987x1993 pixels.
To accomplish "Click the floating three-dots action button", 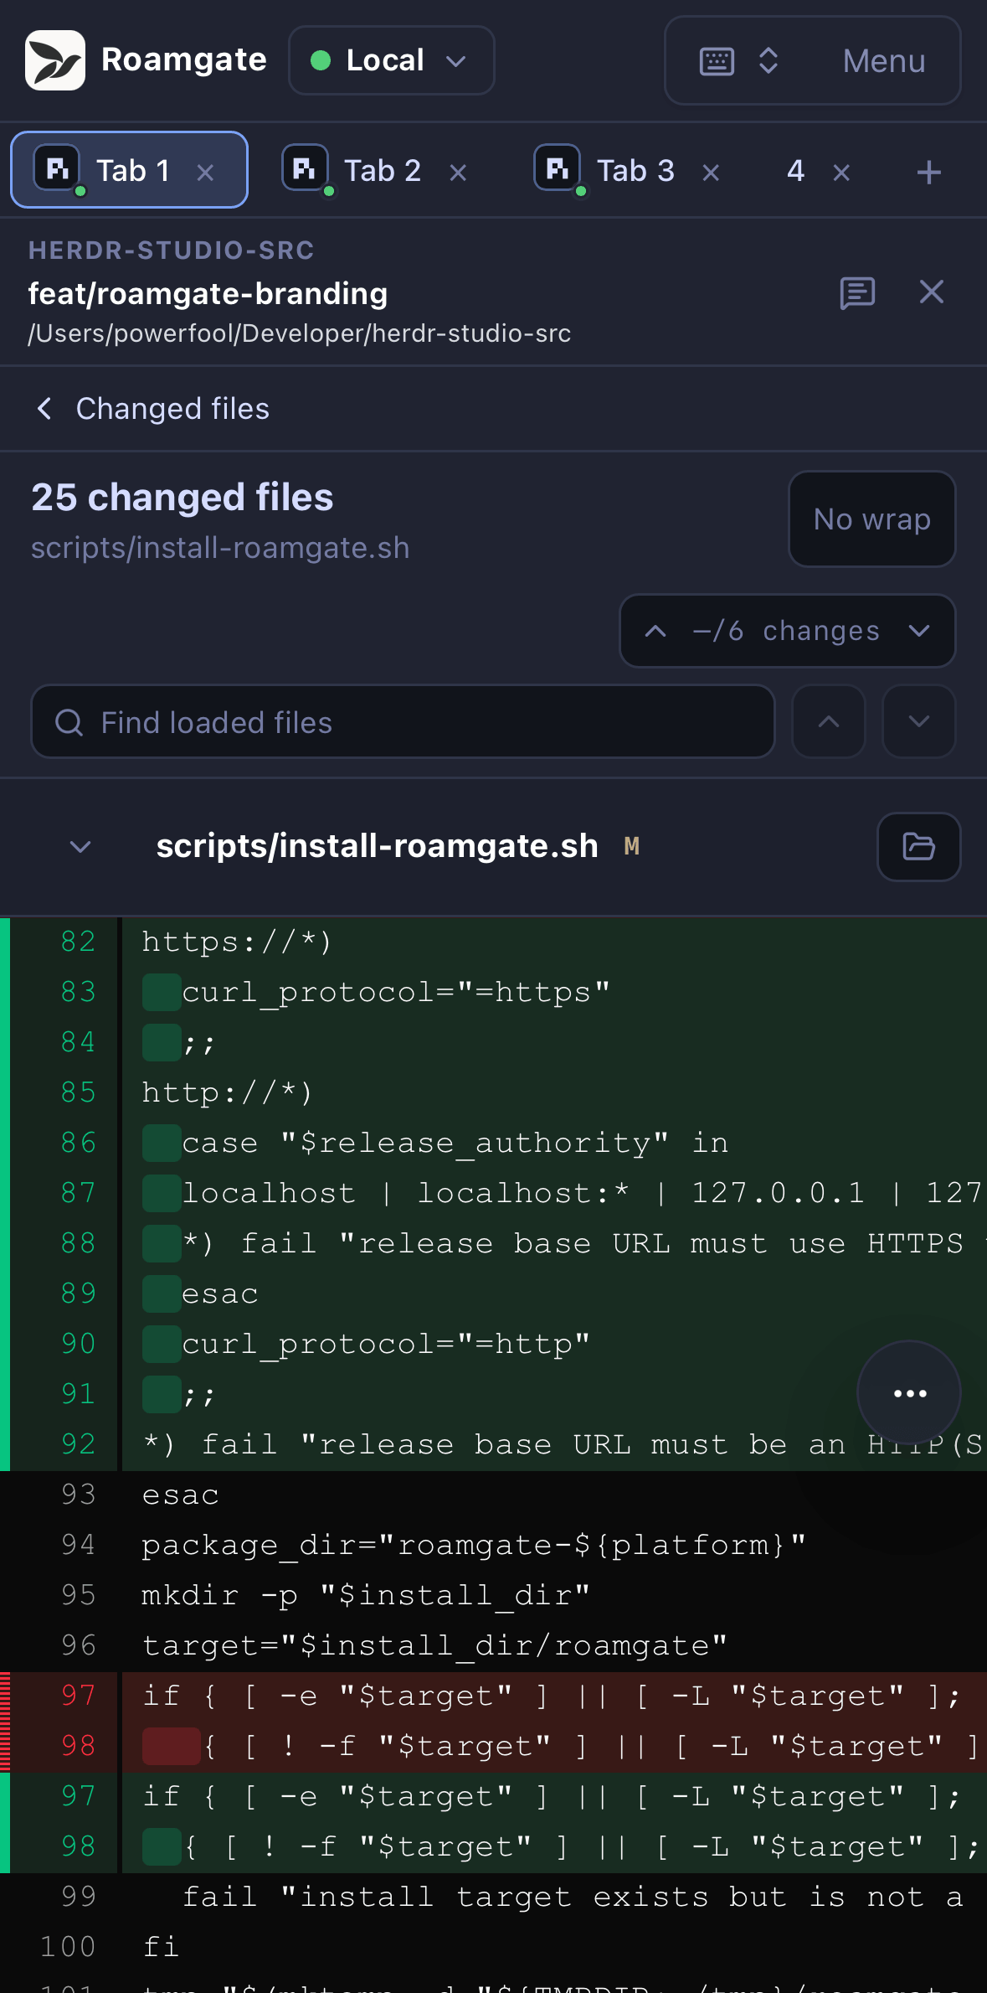I will 909,1393.
